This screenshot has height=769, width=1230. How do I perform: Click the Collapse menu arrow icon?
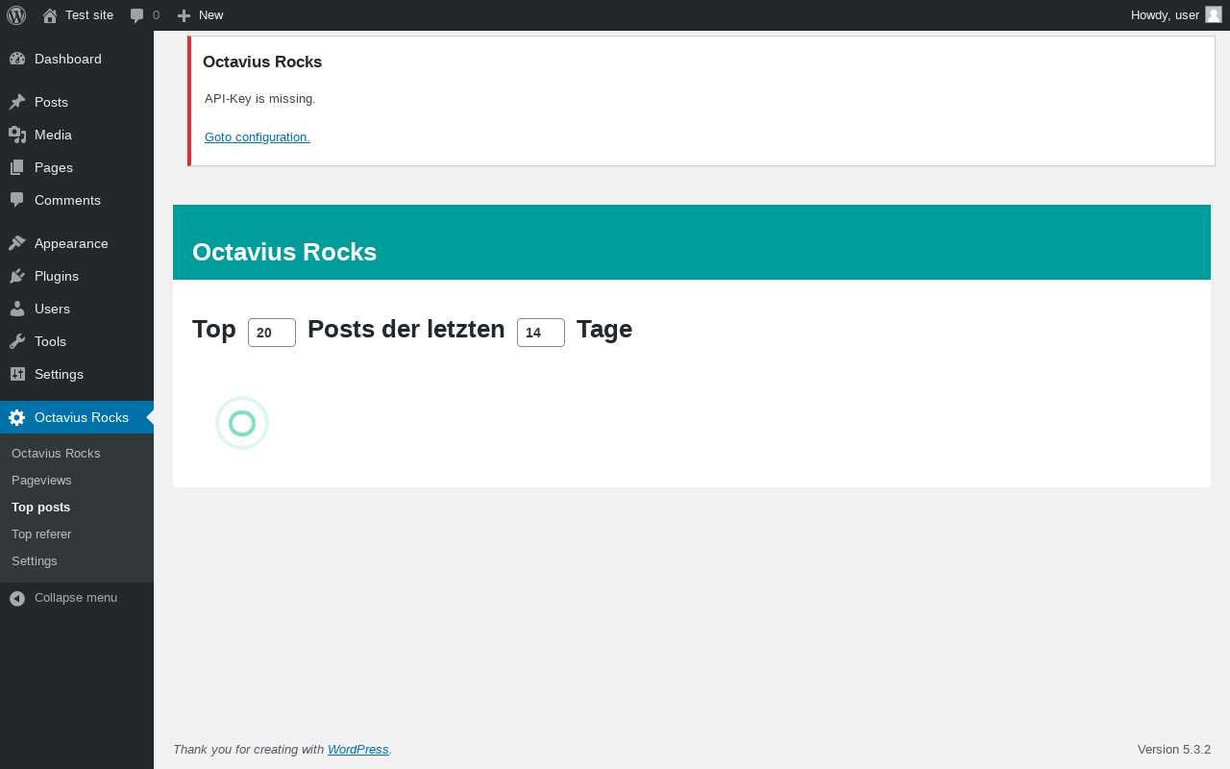click(x=17, y=598)
